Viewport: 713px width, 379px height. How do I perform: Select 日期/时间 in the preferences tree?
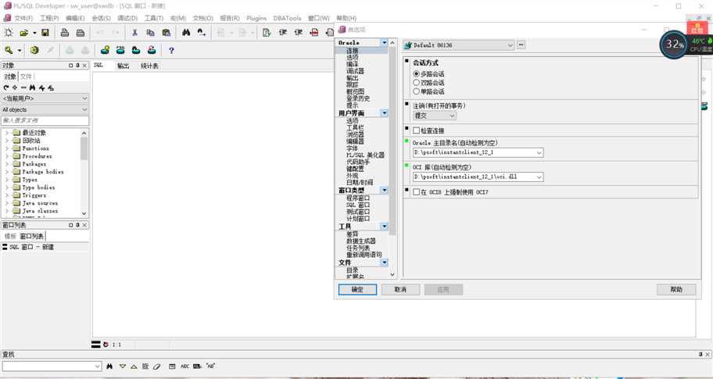pos(360,182)
